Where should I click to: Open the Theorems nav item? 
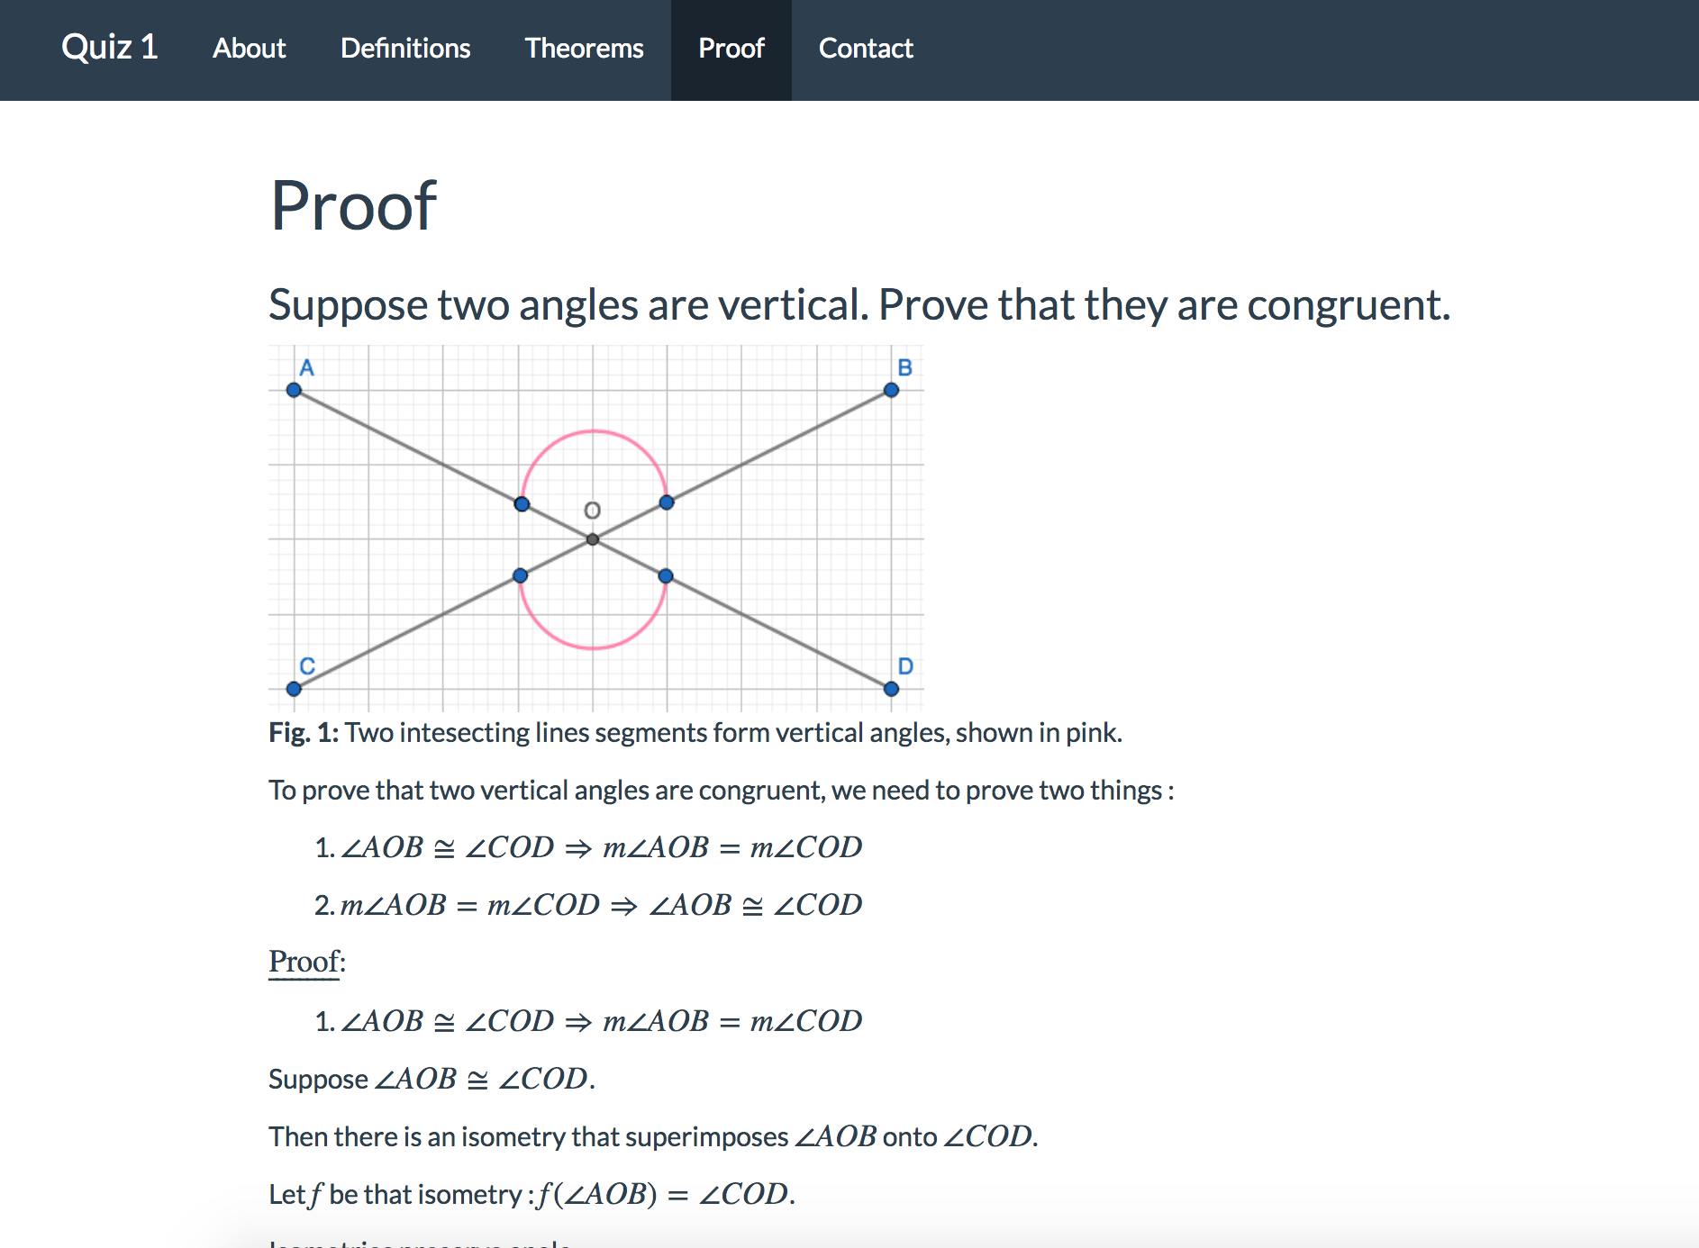584,48
